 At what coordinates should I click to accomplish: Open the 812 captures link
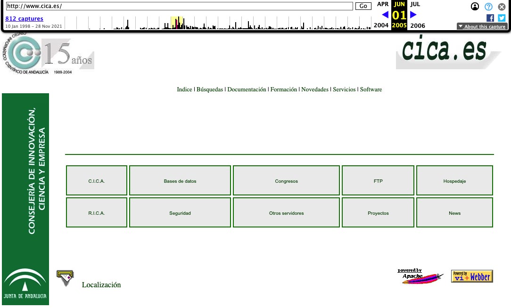pyautogui.click(x=24, y=19)
